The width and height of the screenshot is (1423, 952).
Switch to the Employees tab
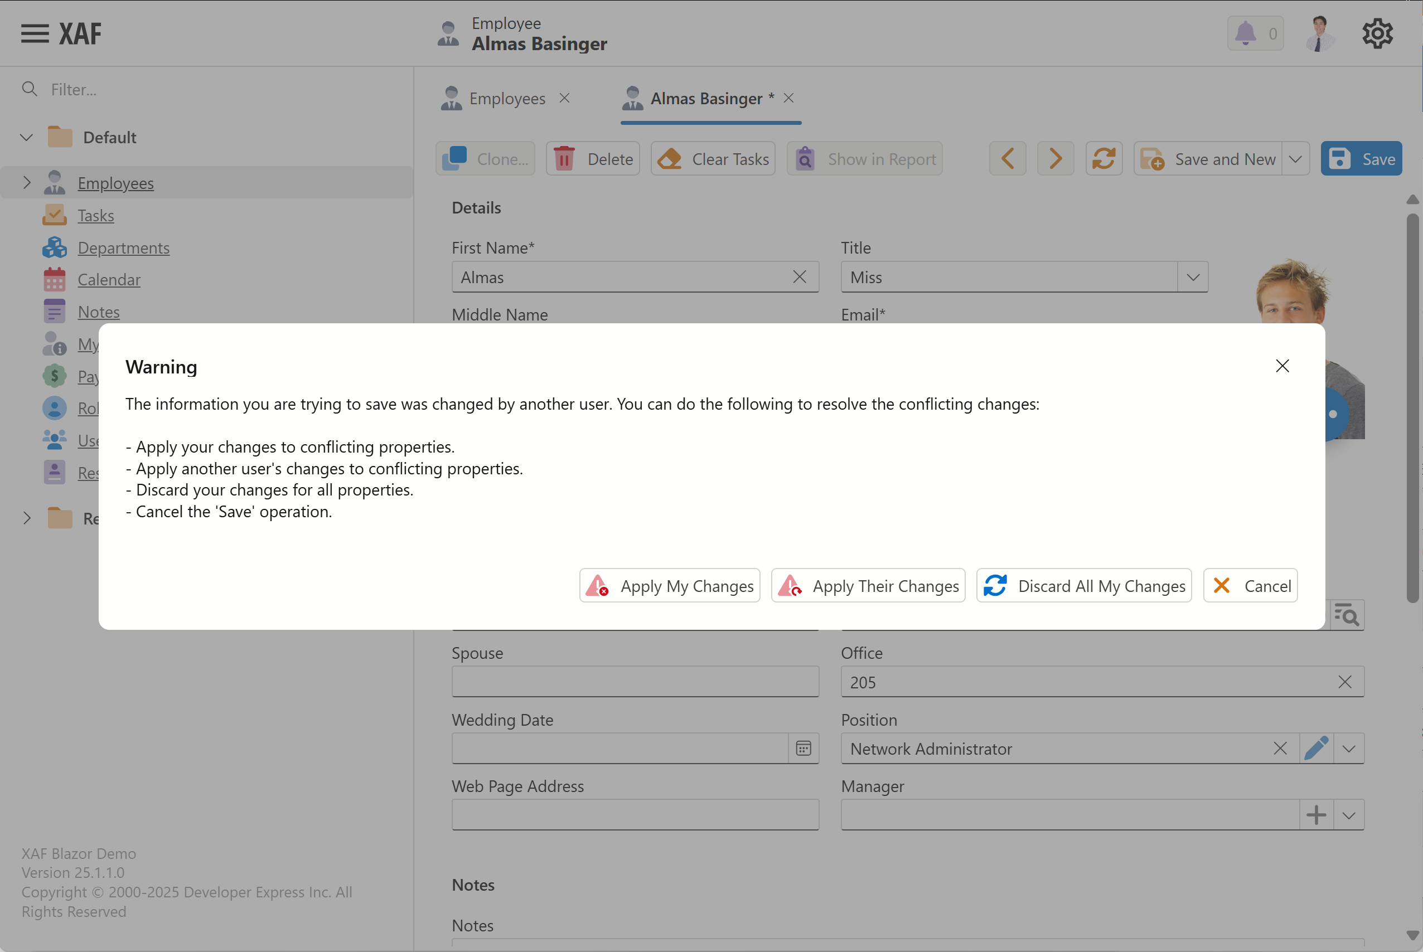pyautogui.click(x=506, y=98)
